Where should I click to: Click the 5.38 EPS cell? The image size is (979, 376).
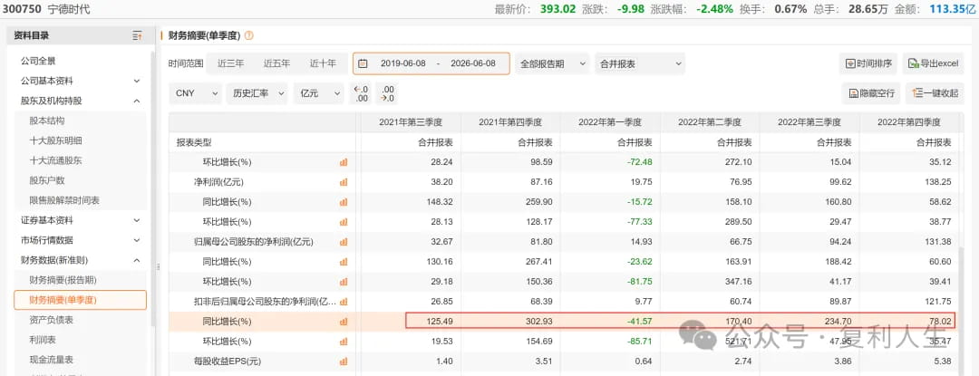[x=942, y=362]
